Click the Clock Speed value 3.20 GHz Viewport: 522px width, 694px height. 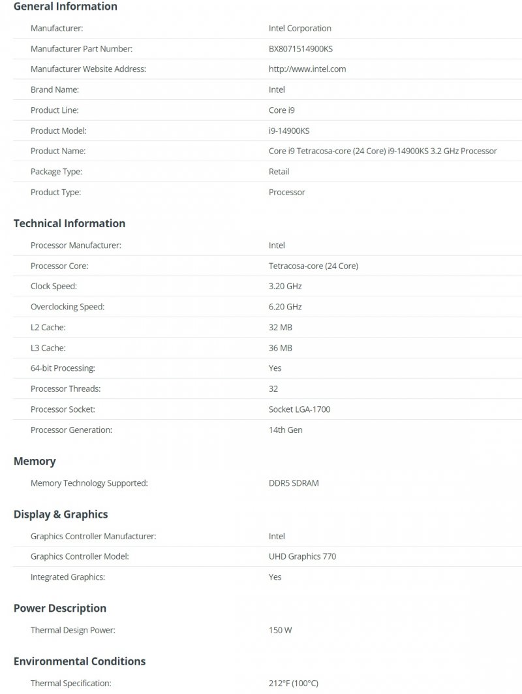click(285, 286)
